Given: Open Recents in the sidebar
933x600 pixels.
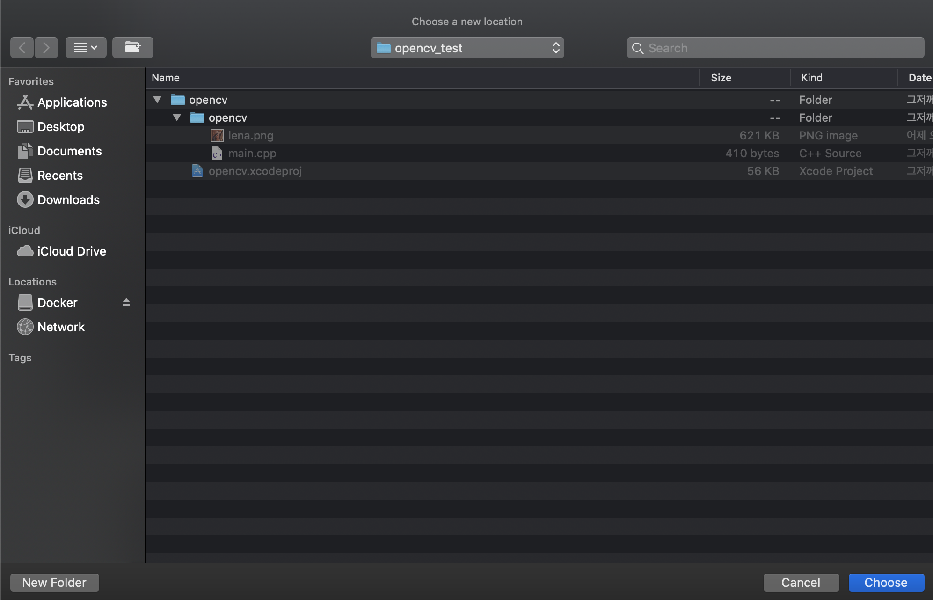Looking at the screenshot, I should 60,176.
